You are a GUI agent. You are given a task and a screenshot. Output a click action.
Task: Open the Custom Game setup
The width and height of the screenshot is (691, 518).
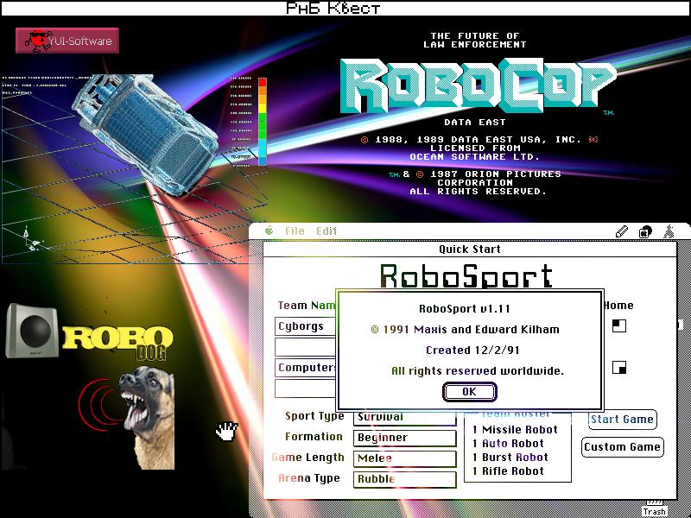[x=622, y=446]
